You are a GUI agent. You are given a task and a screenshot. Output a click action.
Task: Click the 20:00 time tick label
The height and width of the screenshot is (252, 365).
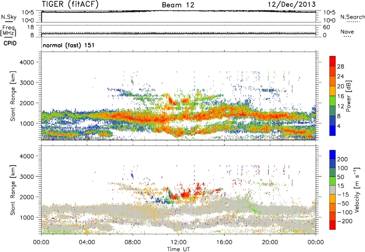tap(270, 242)
